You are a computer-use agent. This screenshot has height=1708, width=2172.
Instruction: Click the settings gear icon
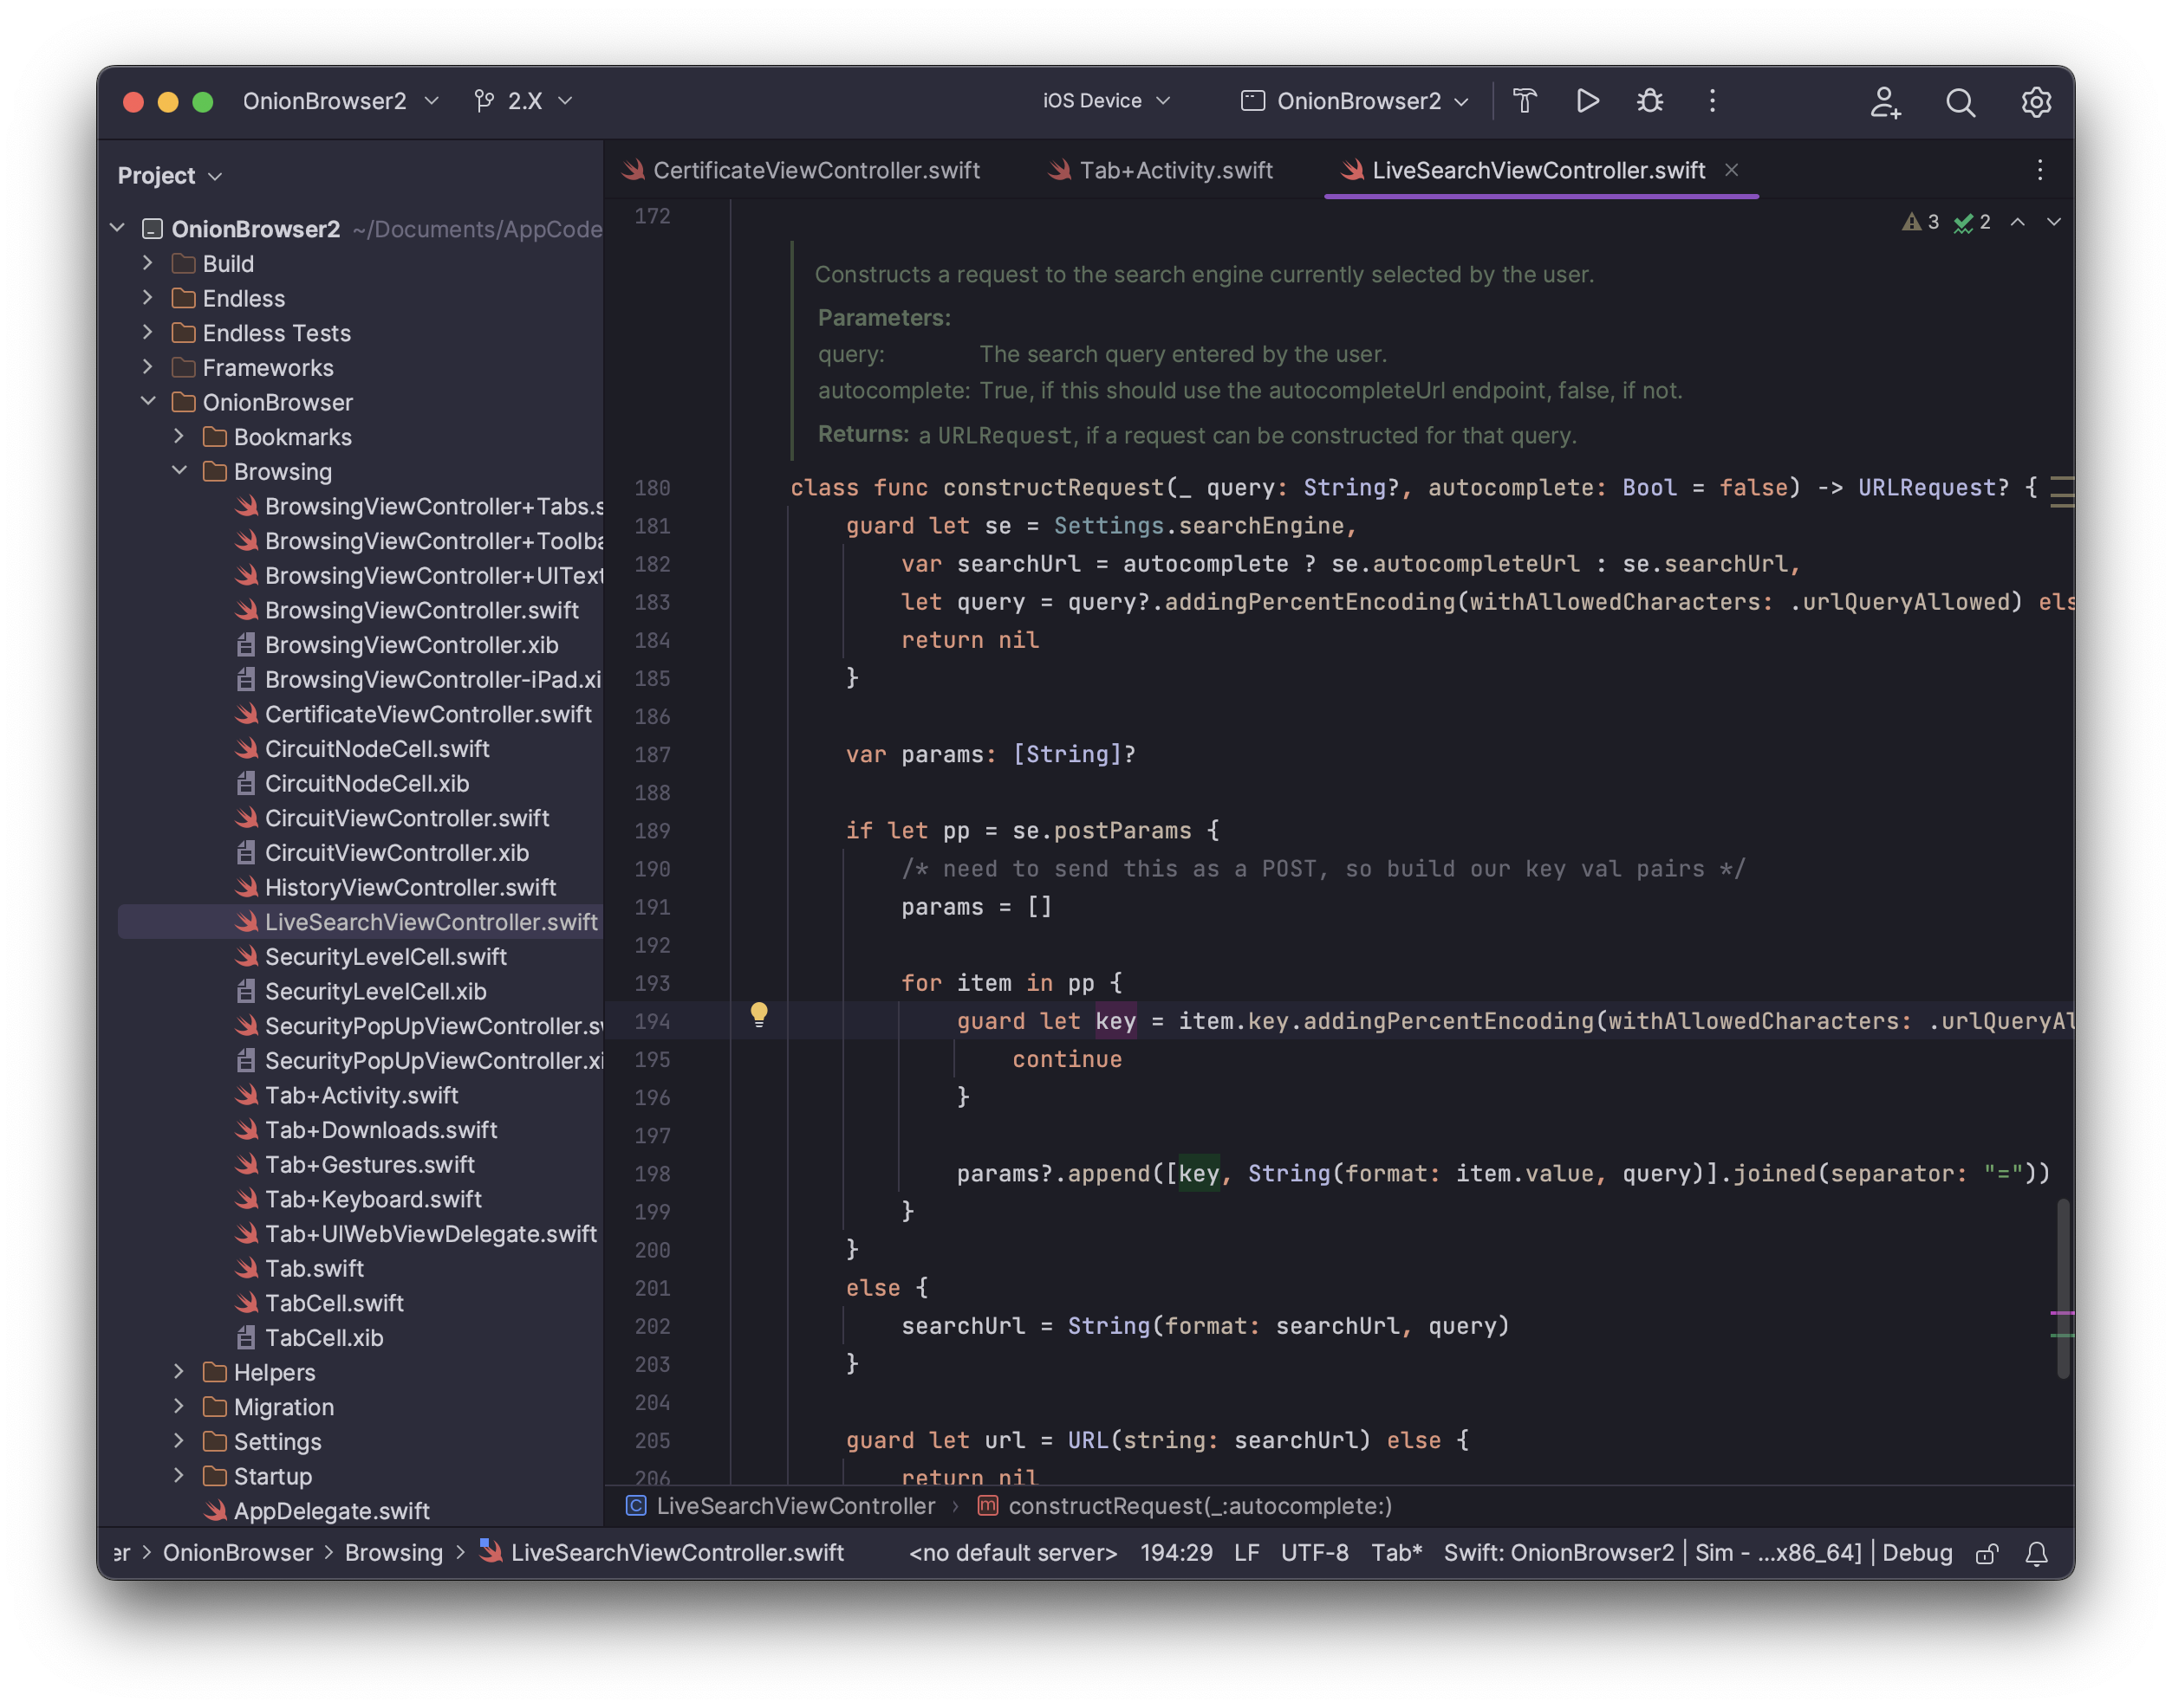(x=2036, y=102)
